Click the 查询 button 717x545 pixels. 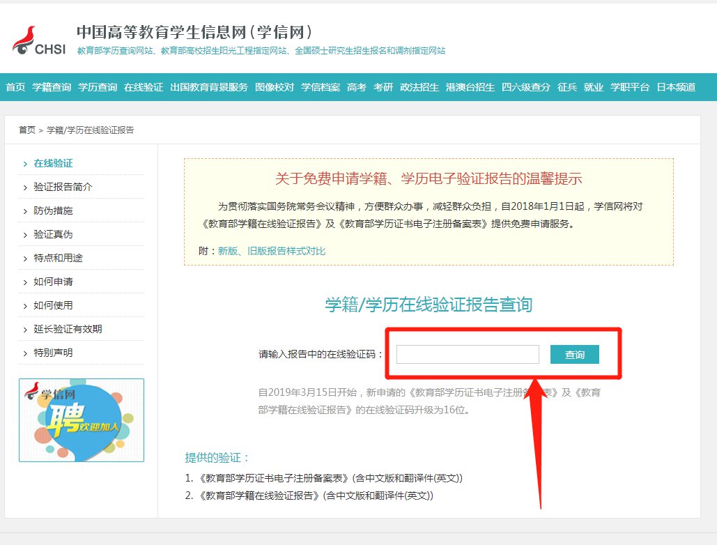click(x=575, y=355)
